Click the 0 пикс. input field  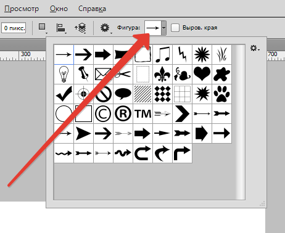[14, 28]
